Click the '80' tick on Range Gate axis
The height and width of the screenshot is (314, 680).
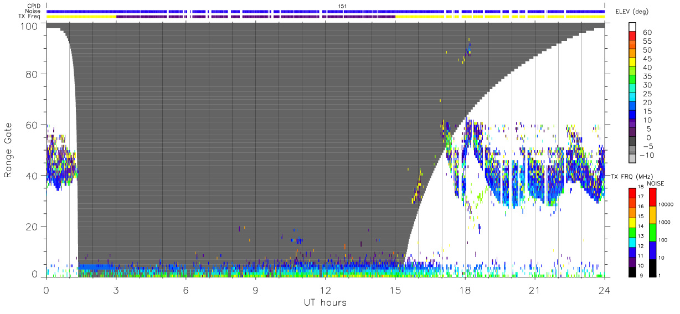33,74
